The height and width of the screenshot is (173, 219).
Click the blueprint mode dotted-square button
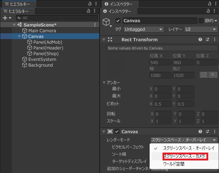204,75
